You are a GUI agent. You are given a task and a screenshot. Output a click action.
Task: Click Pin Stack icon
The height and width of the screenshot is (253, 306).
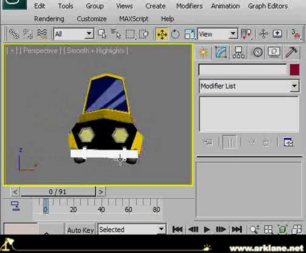tap(208, 142)
